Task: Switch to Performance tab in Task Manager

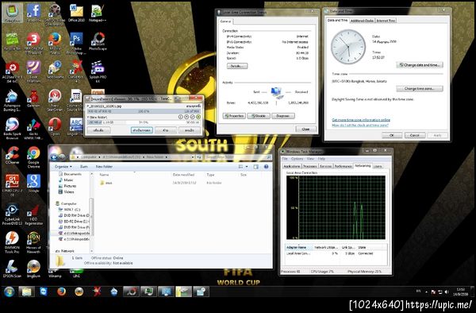Action: coord(344,166)
